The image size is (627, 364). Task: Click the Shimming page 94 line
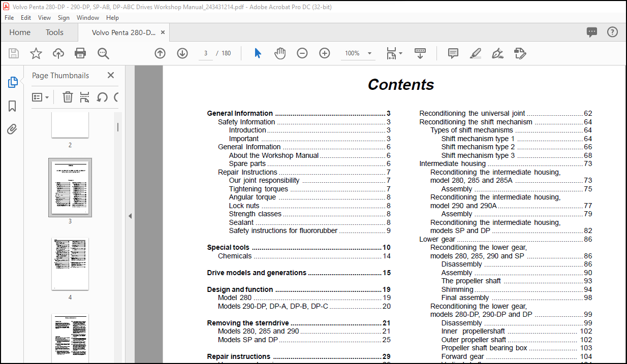tap(517, 289)
